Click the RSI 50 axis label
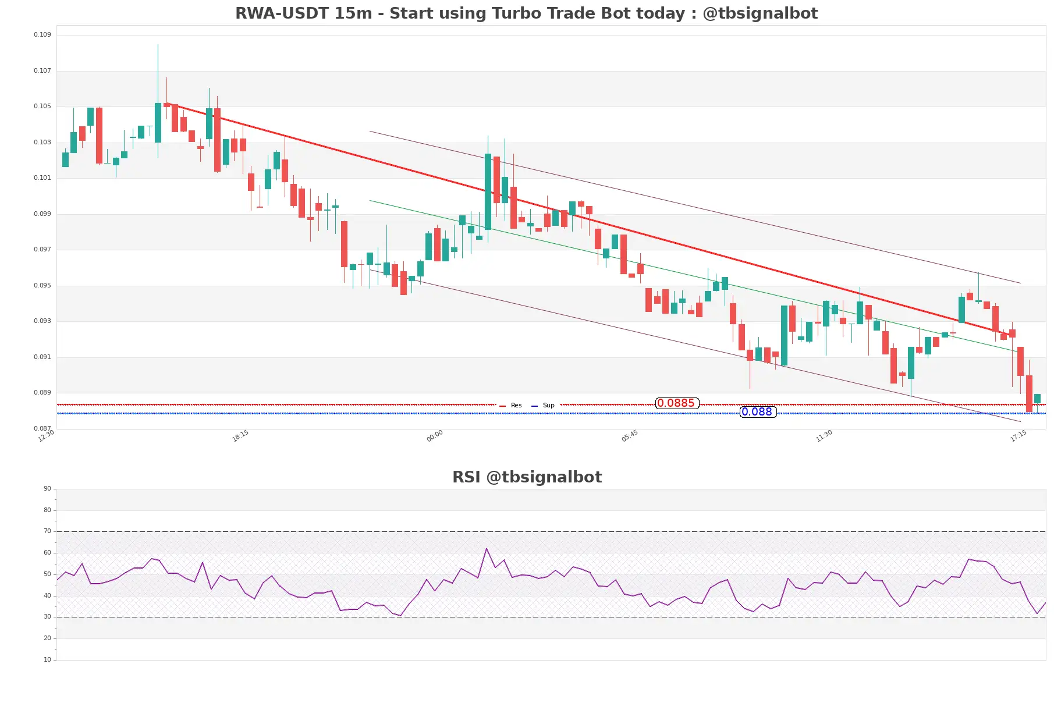Viewport: 1054px width, 703px height. coord(47,574)
